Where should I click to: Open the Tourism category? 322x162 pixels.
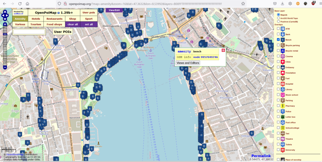click(x=36, y=24)
